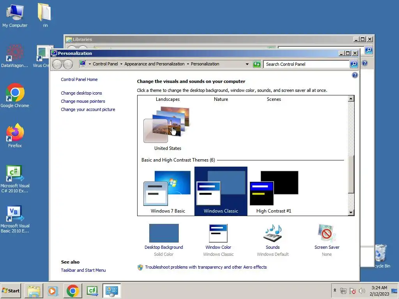The width and height of the screenshot is (399, 299).
Task: Go forward in Personalization window
Action: pyautogui.click(x=68, y=64)
